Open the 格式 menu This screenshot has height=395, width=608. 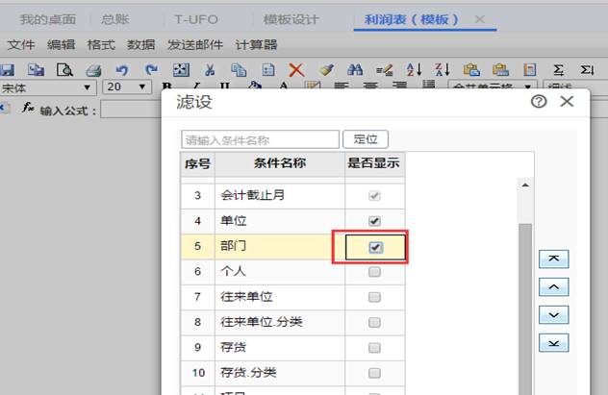(101, 44)
